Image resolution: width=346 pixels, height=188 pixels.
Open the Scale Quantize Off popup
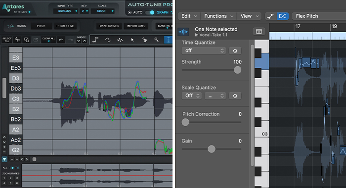point(192,95)
